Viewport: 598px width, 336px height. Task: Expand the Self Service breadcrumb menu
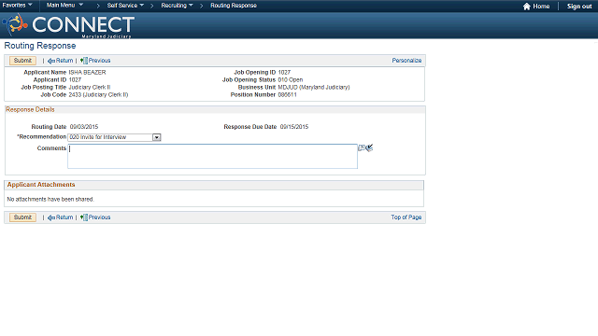coord(125,6)
